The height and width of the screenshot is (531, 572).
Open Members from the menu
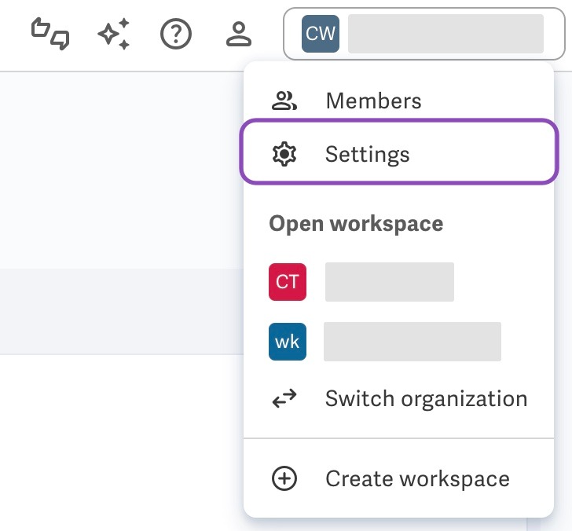tap(398, 101)
